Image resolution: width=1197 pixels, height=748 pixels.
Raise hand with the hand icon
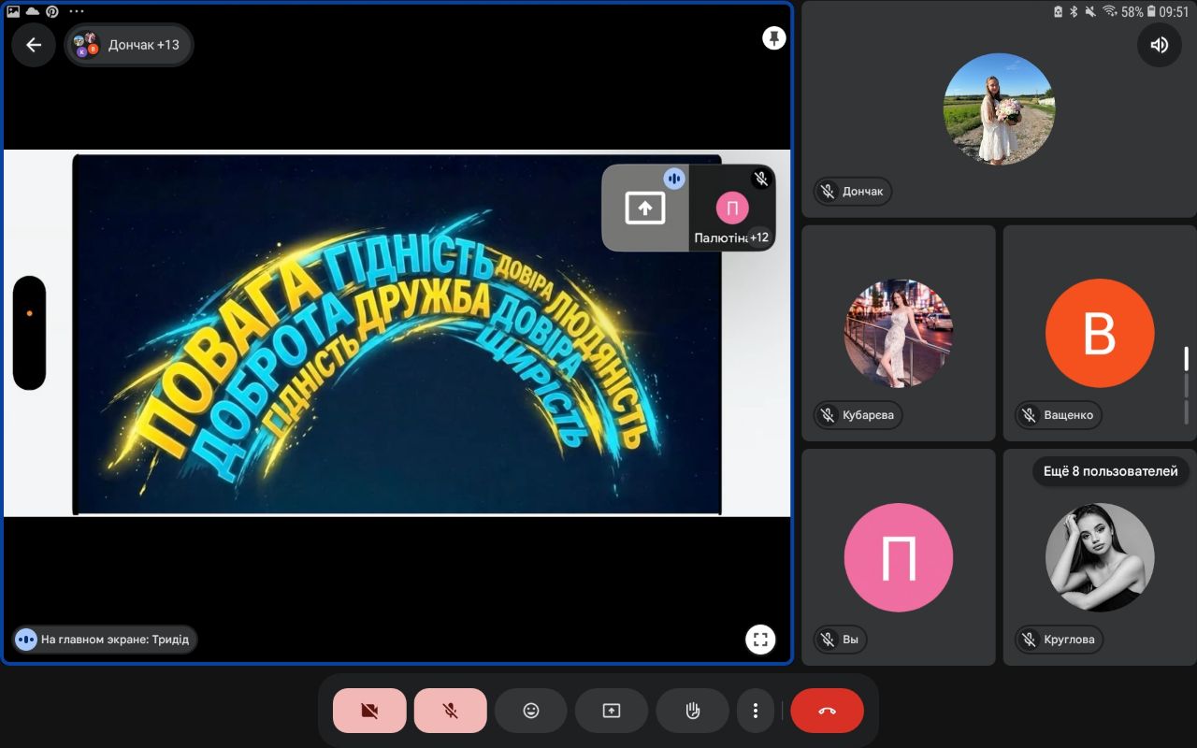coord(693,711)
